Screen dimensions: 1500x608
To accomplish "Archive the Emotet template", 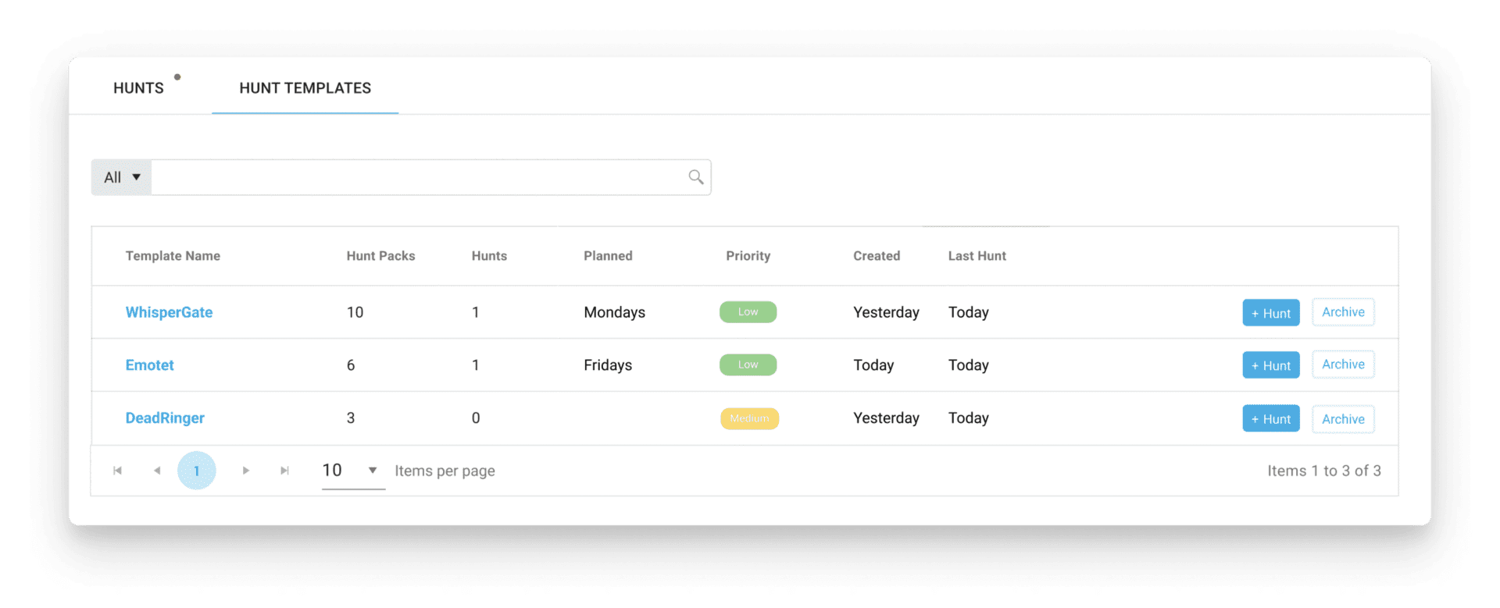I will pyautogui.click(x=1343, y=364).
